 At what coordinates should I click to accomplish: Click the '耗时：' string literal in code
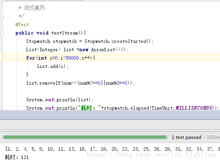click(x=89, y=108)
